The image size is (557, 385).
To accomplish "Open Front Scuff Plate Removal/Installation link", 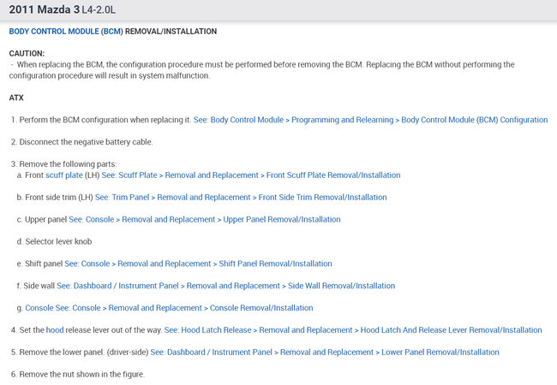I will click(x=250, y=175).
